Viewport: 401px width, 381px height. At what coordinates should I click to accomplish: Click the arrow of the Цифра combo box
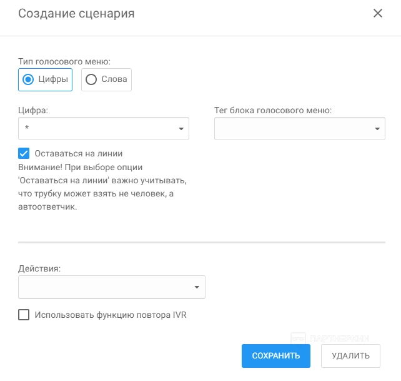[181, 129]
